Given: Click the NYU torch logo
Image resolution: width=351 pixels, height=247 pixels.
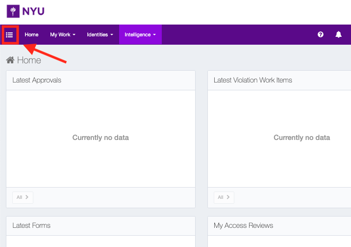Looking at the screenshot, I should pos(13,11).
